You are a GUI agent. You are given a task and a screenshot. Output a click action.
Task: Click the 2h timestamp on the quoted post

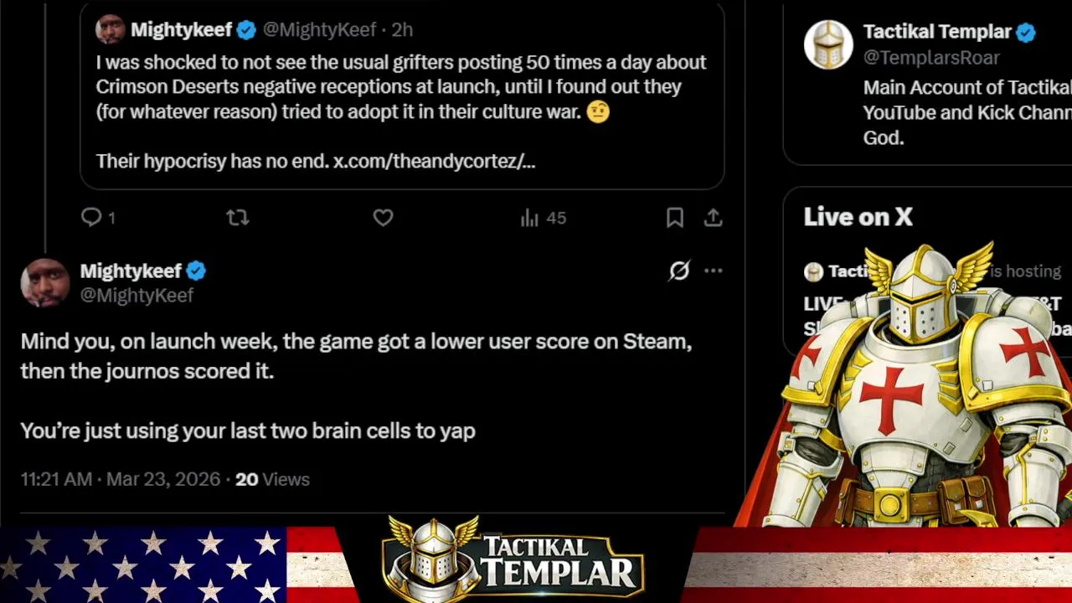point(402,29)
